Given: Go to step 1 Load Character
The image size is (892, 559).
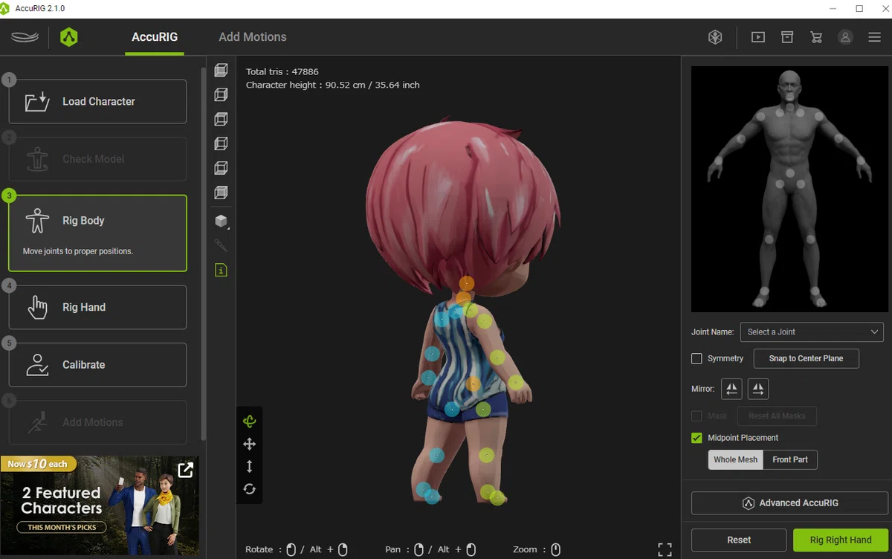Looking at the screenshot, I should pos(97,101).
